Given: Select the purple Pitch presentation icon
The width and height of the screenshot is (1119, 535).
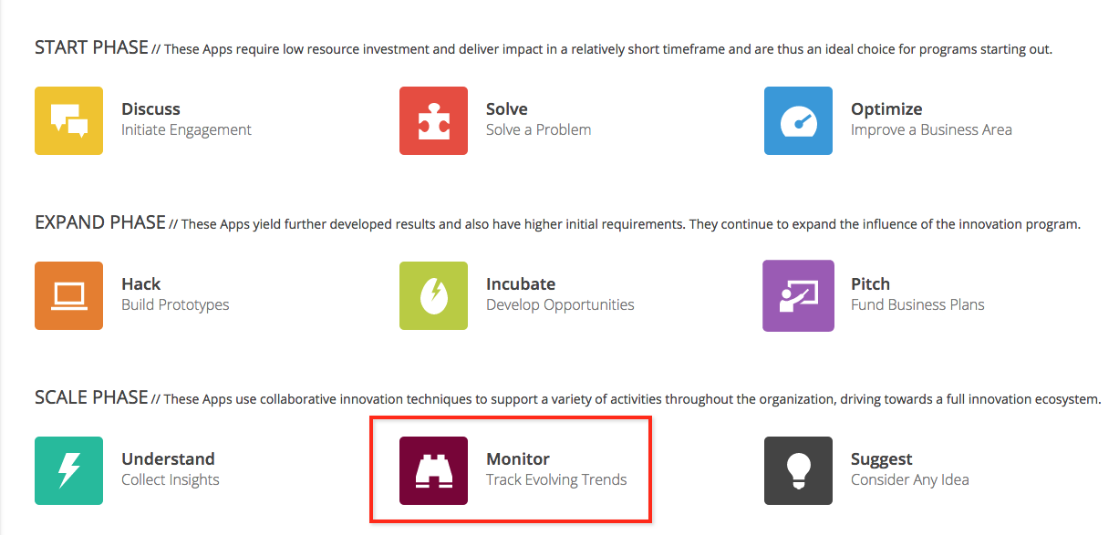Looking at the screenshot, I should [798, 295].
